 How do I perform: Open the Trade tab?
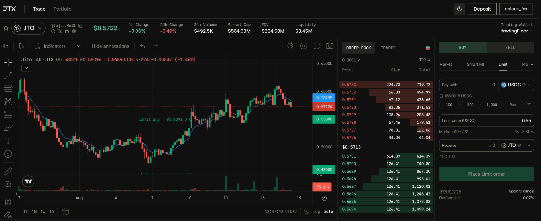39,9
